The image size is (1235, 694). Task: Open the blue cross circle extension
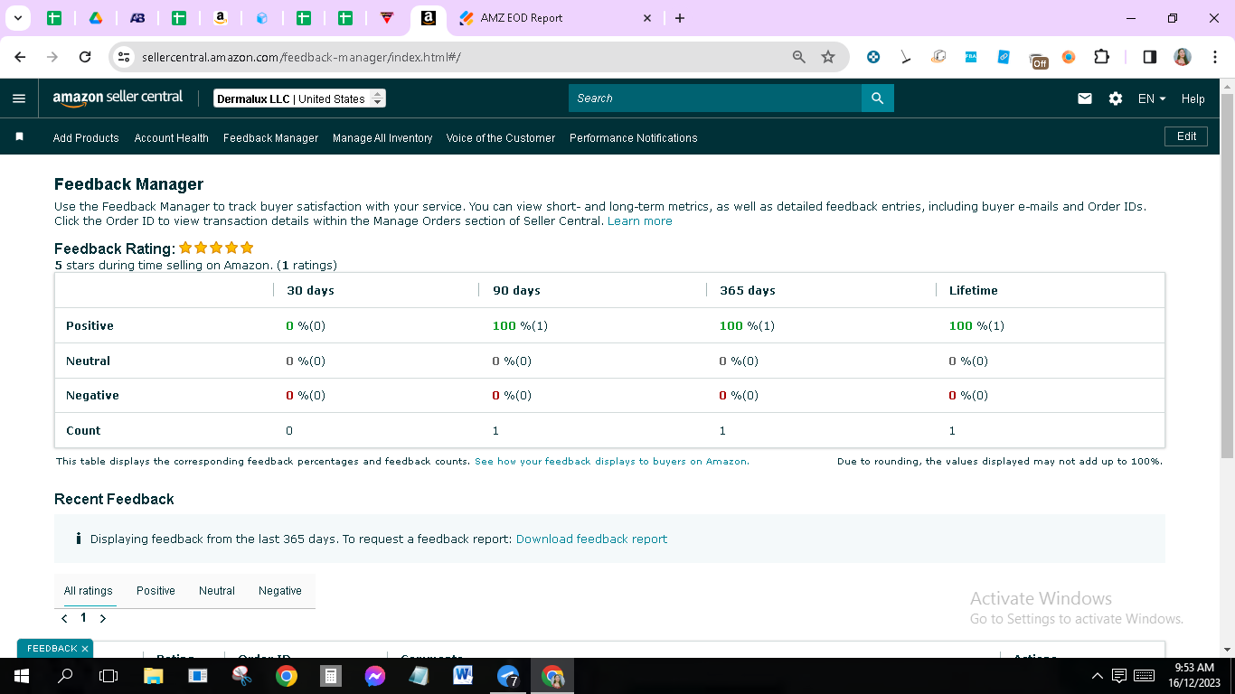click(873, 57)
